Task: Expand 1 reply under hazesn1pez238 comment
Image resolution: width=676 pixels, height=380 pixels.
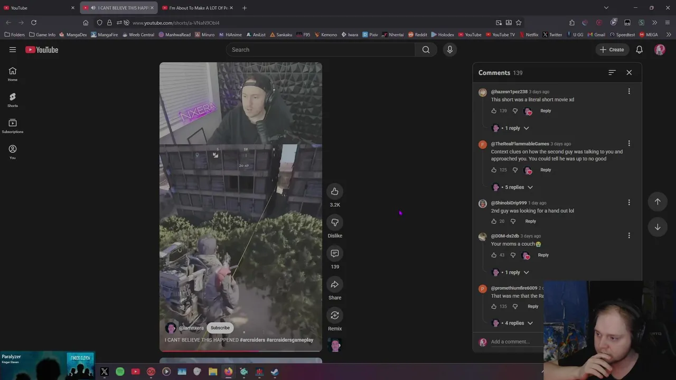Action: click(511, 128)
